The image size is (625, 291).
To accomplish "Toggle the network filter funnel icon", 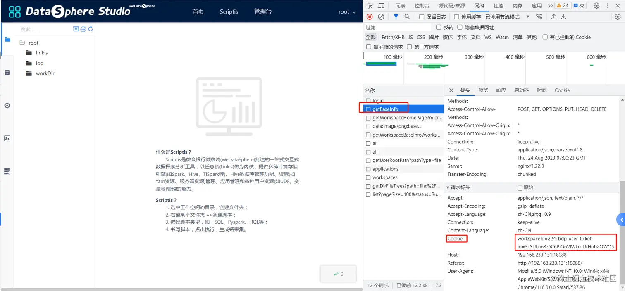I will (x=396, y=17).
